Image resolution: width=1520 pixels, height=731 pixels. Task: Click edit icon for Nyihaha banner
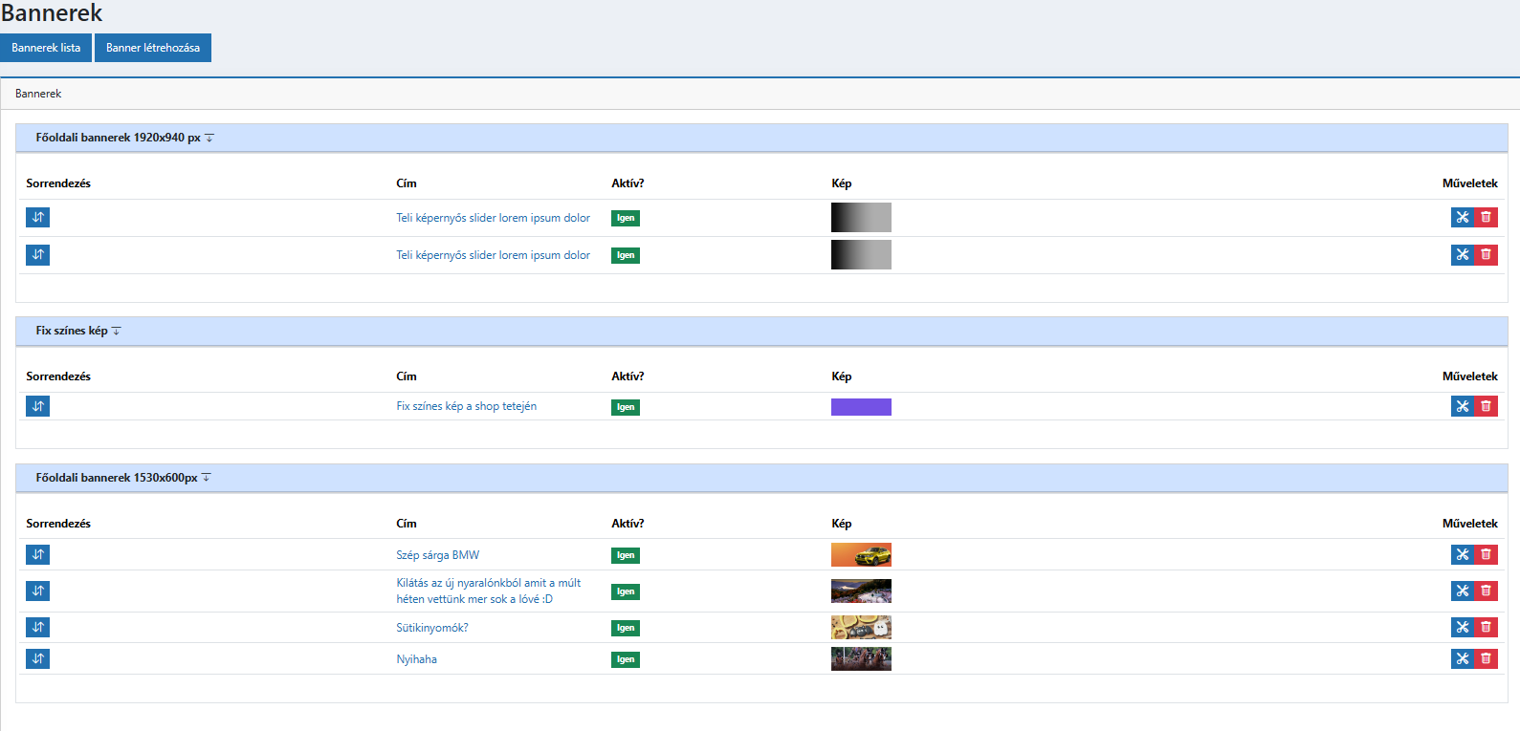1462,658
